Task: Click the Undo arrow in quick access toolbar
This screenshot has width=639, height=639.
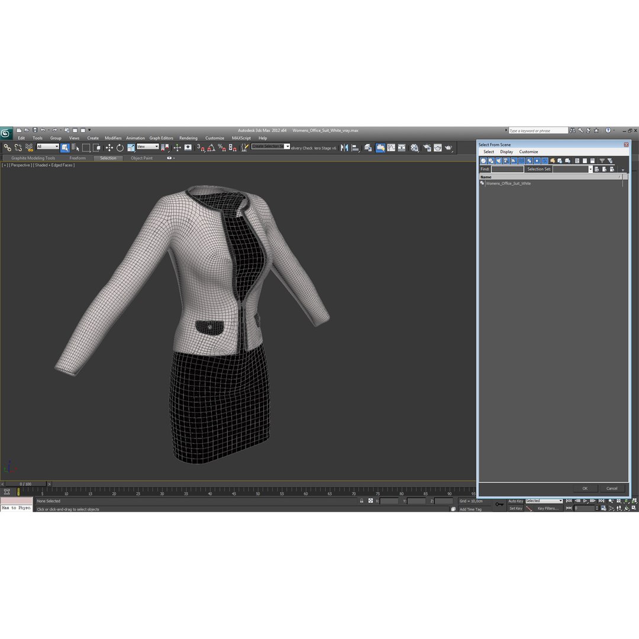Action: tap(43, 130)
